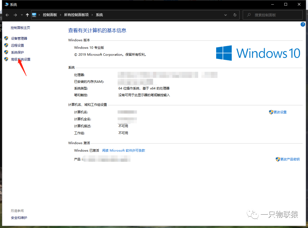Open 安全和维护 link at the bottom left

pyautogui.click(x=19, y=218)
